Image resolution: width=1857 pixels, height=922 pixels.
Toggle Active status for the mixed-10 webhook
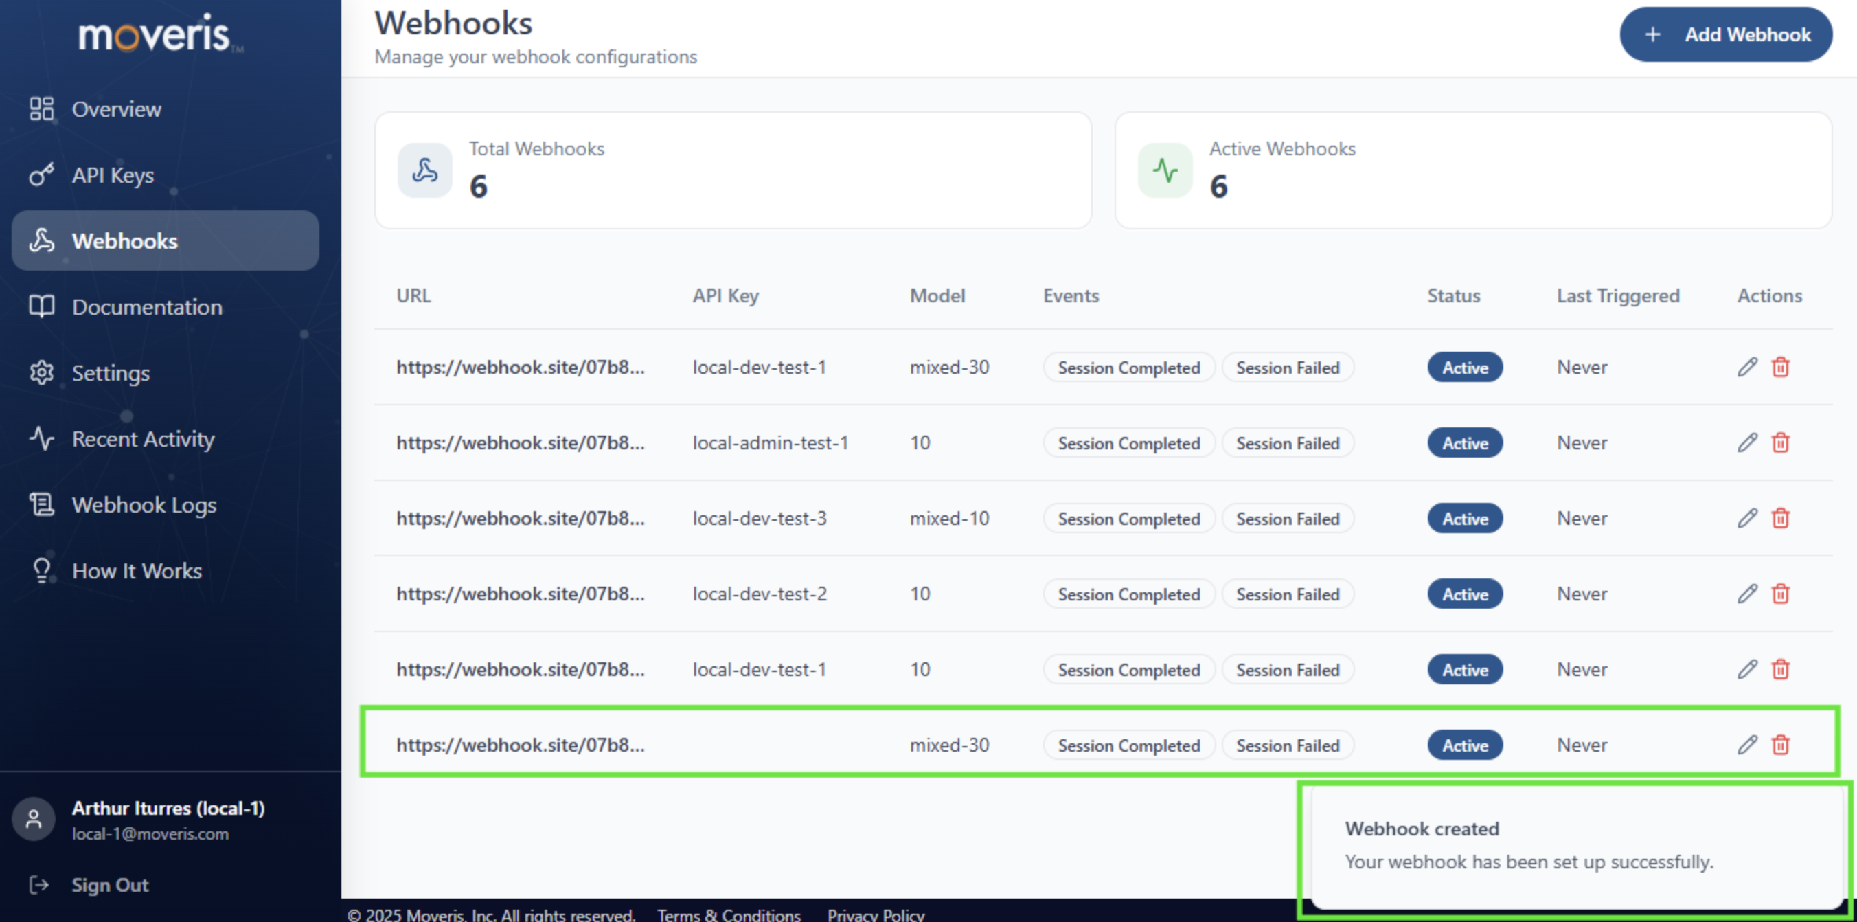(1464, 518)
